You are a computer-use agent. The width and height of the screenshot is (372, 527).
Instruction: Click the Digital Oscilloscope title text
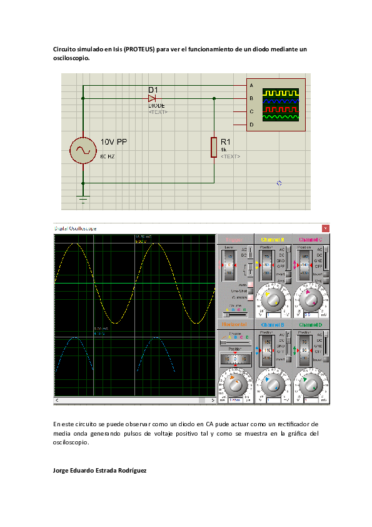[x=75, y=228]
